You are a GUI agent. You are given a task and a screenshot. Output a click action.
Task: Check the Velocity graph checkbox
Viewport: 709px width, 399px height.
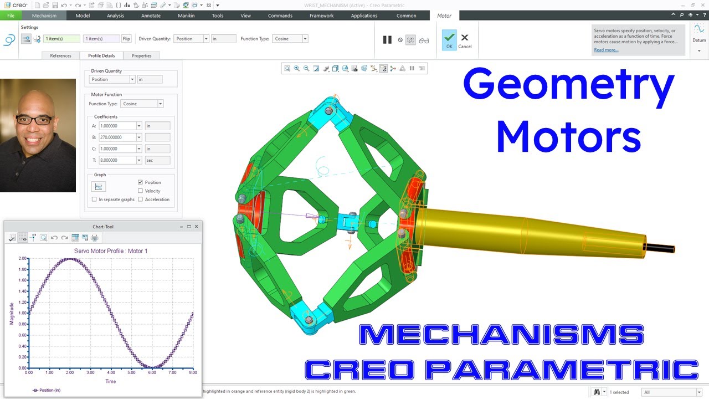[x=140, y=191]
